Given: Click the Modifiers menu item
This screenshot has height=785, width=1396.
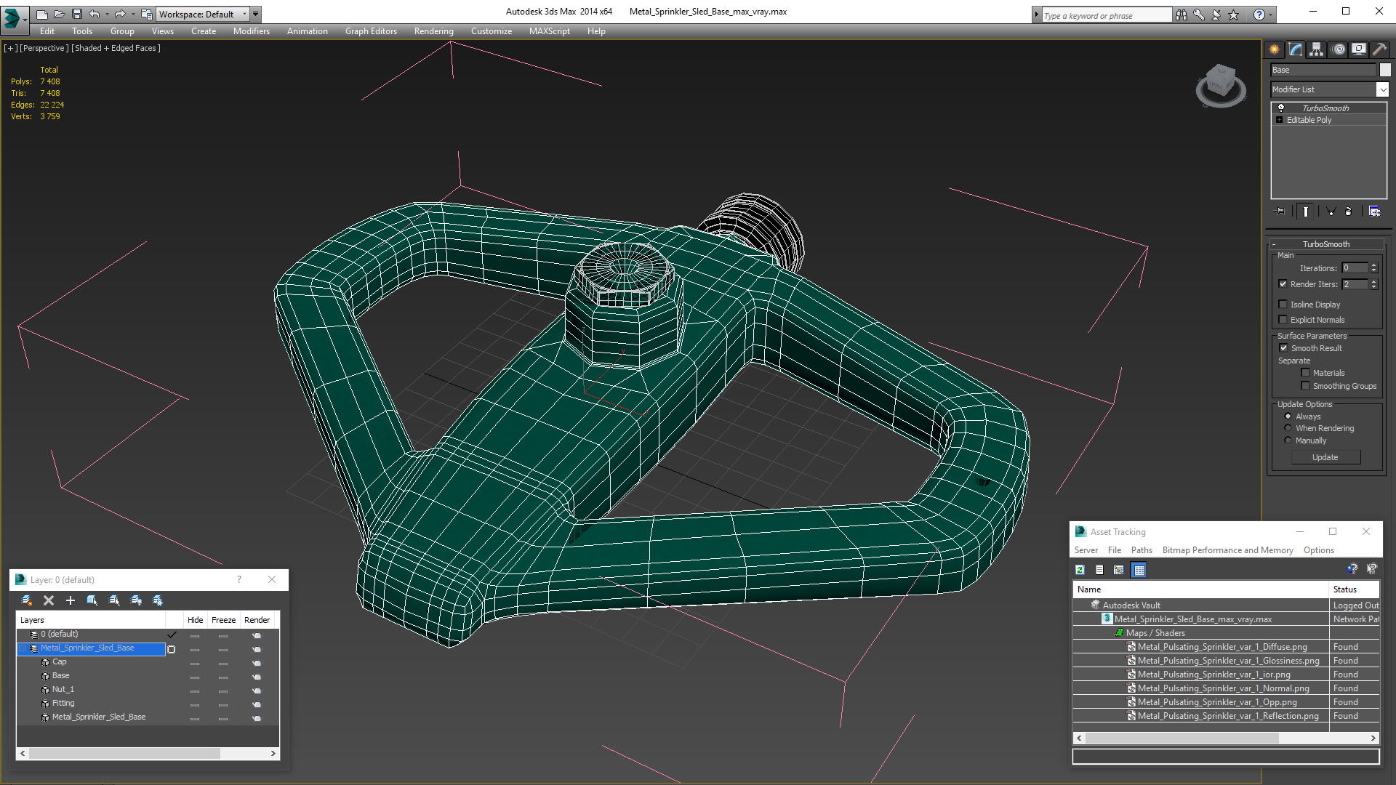Looking at the screenshot, I should (249, 31).
